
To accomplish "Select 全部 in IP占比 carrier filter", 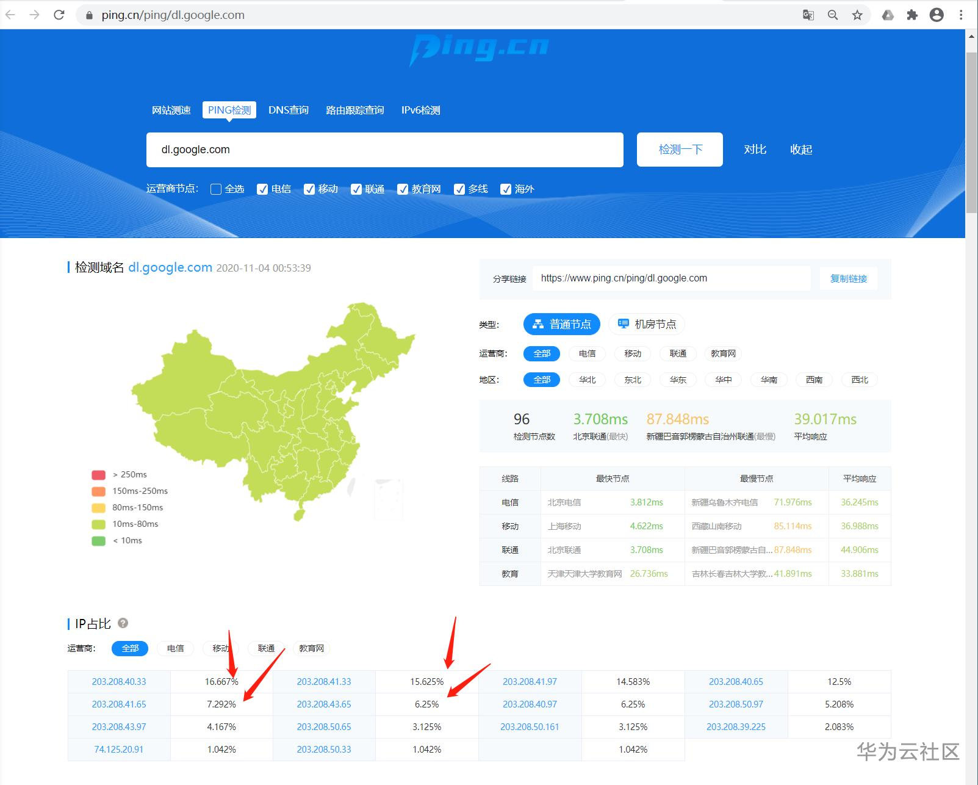I will 130,648.
